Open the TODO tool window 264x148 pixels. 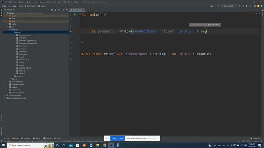[16, 139]
